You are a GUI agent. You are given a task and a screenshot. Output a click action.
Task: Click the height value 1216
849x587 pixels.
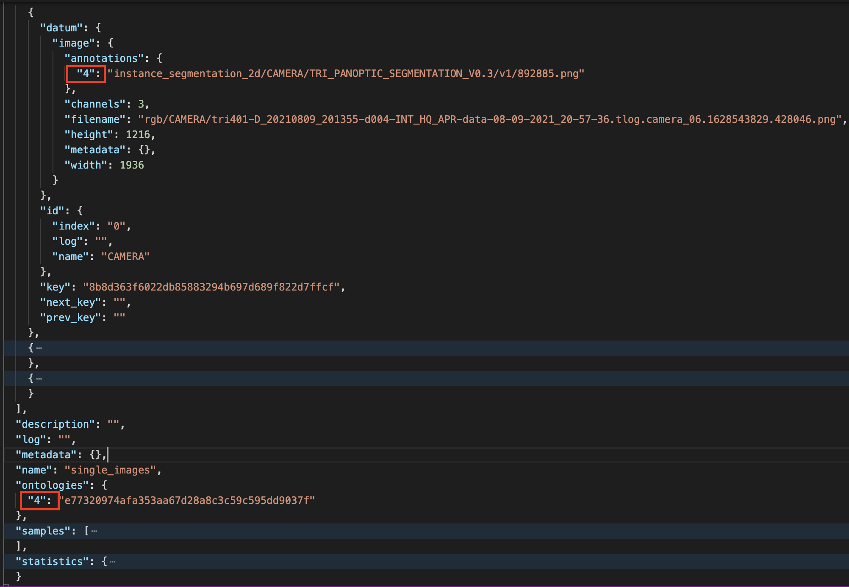point(138,135)
